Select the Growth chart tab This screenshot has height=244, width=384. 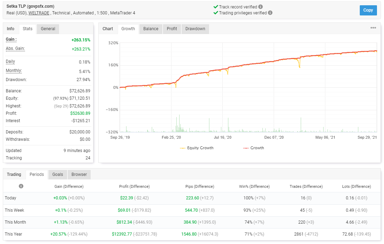point(128,29)
